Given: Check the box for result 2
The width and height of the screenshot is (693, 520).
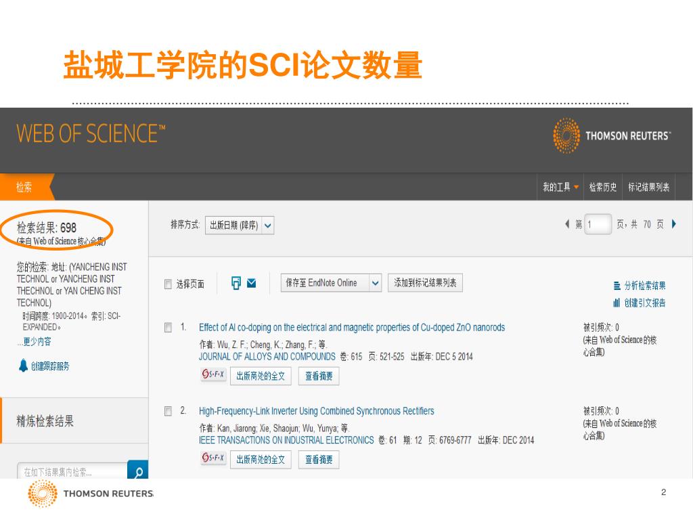Looking at the screenshot, I should pyautogui.click(x=168, y=411).
